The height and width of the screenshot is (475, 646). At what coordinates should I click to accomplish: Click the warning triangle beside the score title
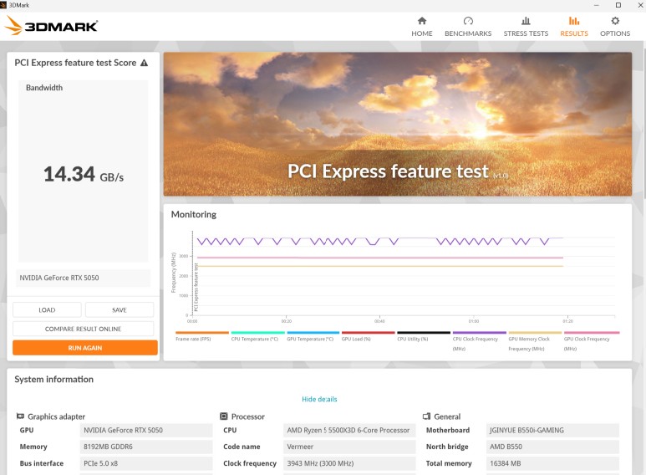144,63
